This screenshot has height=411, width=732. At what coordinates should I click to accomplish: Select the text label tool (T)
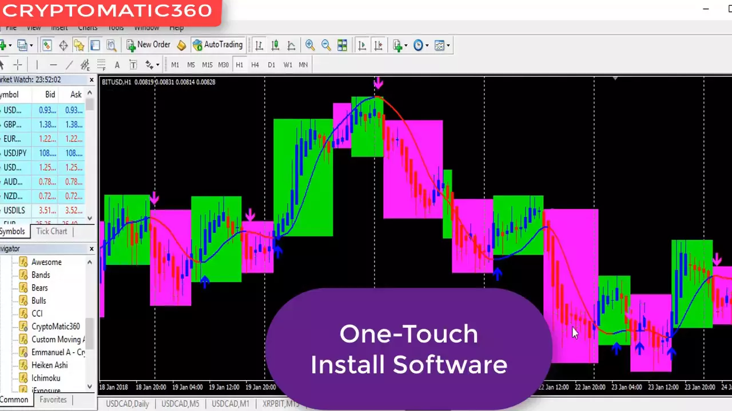[133, 65]
